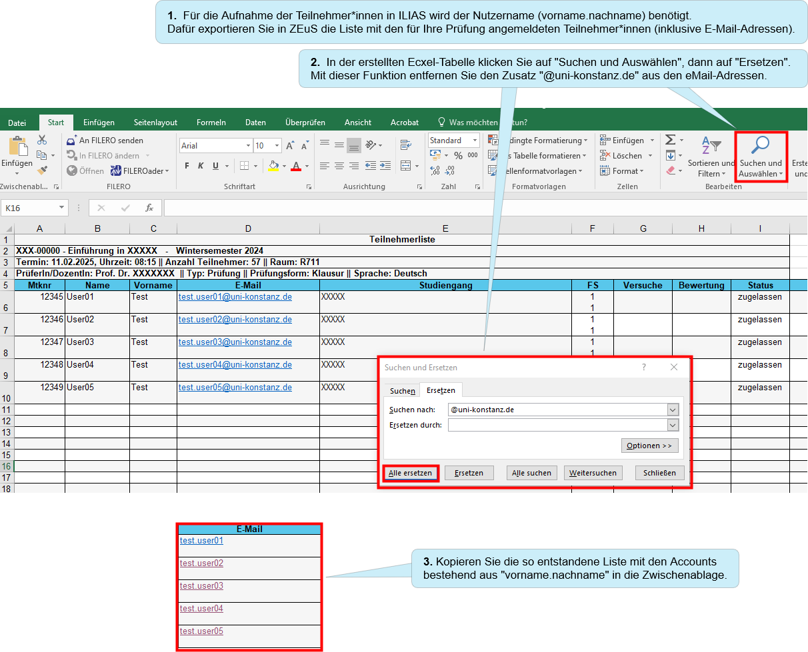The height and width of the screenshot is (652, 808).
Task: Switch to the Daten tab
Action: pyautogui.click(x=255, y=123)
